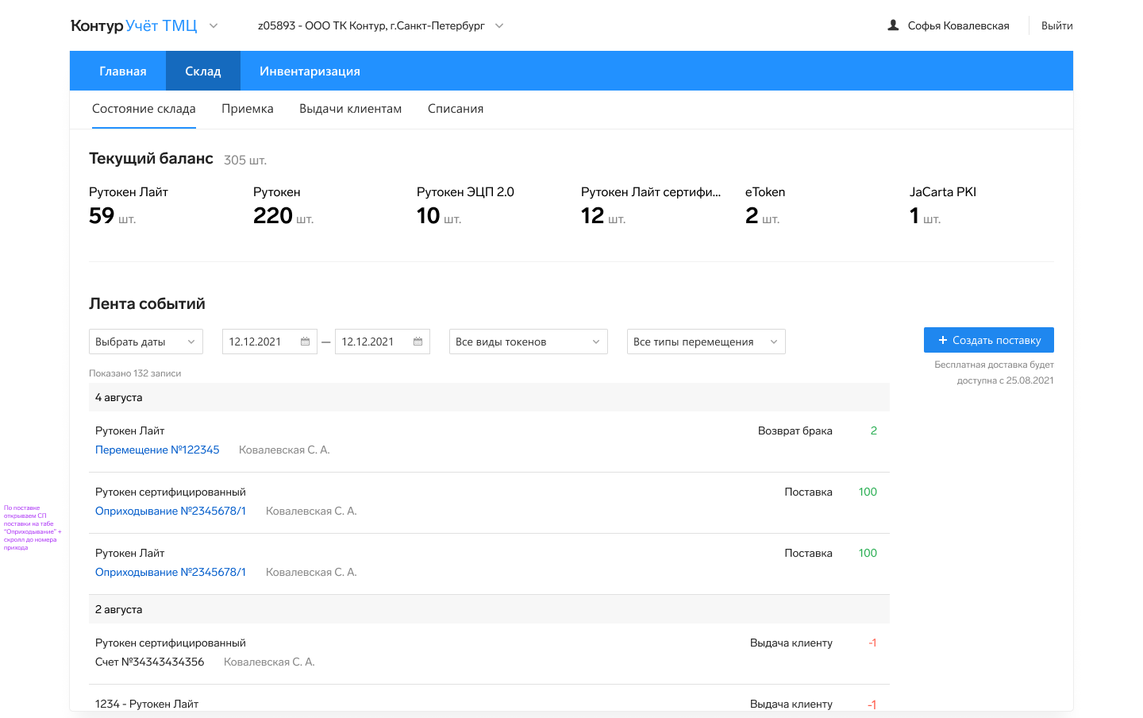This screenshot has width=1143, height=718.
Task: Click 4 августа date header row
Action: point(489,397)
